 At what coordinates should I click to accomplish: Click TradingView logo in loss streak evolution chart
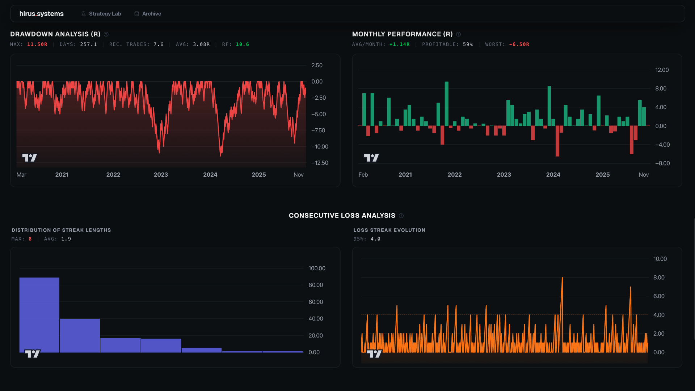pyautogui.click(x=374, y=354)
